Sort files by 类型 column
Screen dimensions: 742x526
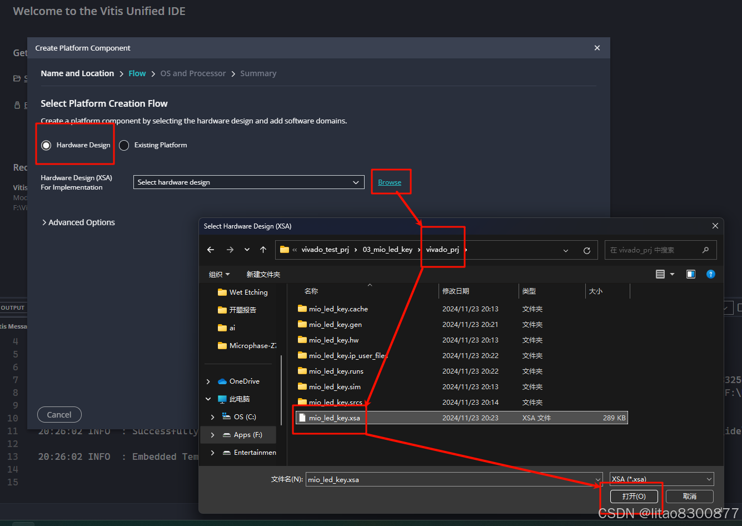point(529,291)
